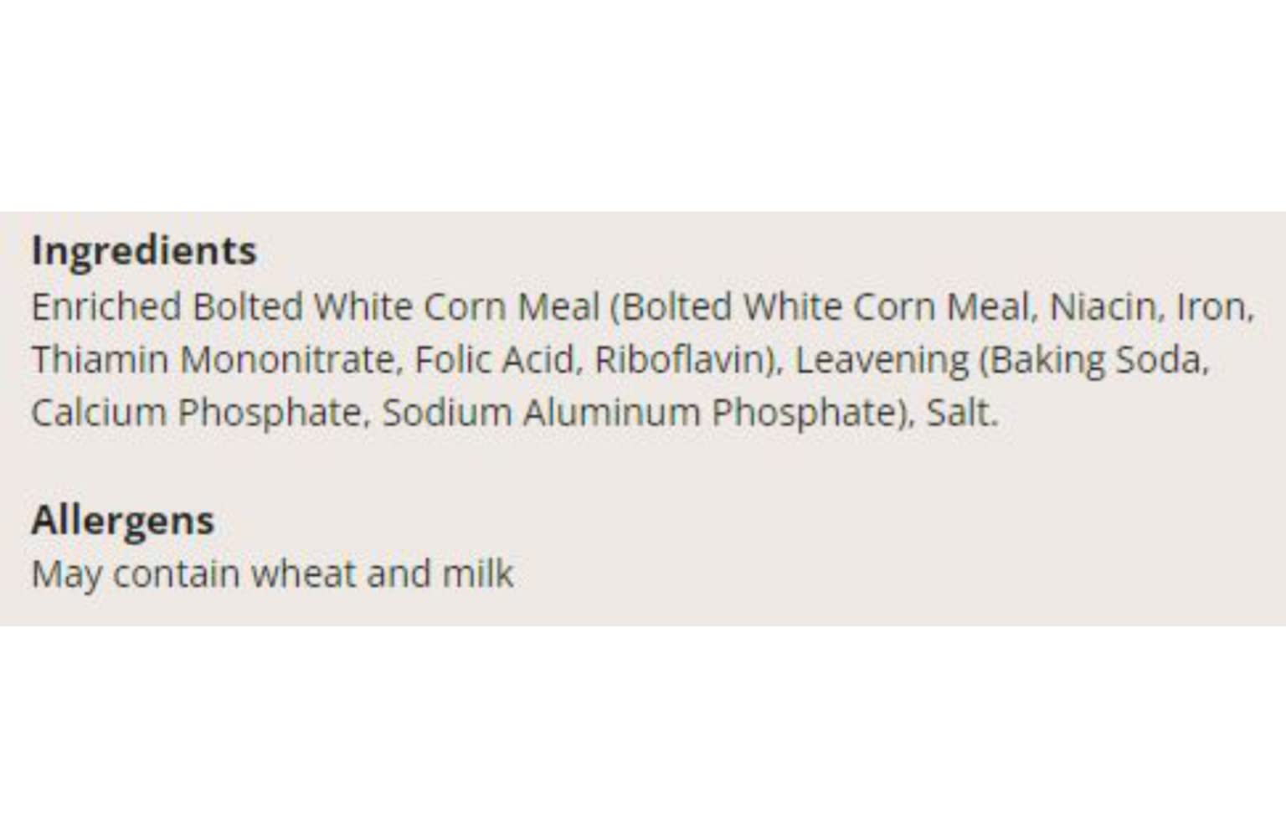The width and height of the screenshot is (1286, 838).
Task: Click the word 'Enriched' starting the ingredients
Action: [x=106, y=307]
